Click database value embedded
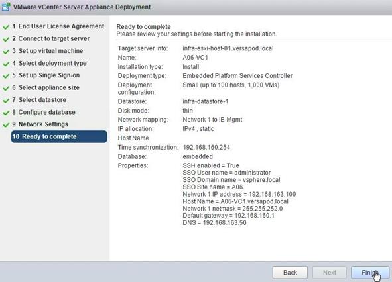392x282 pixels. [x=198, y=156]
